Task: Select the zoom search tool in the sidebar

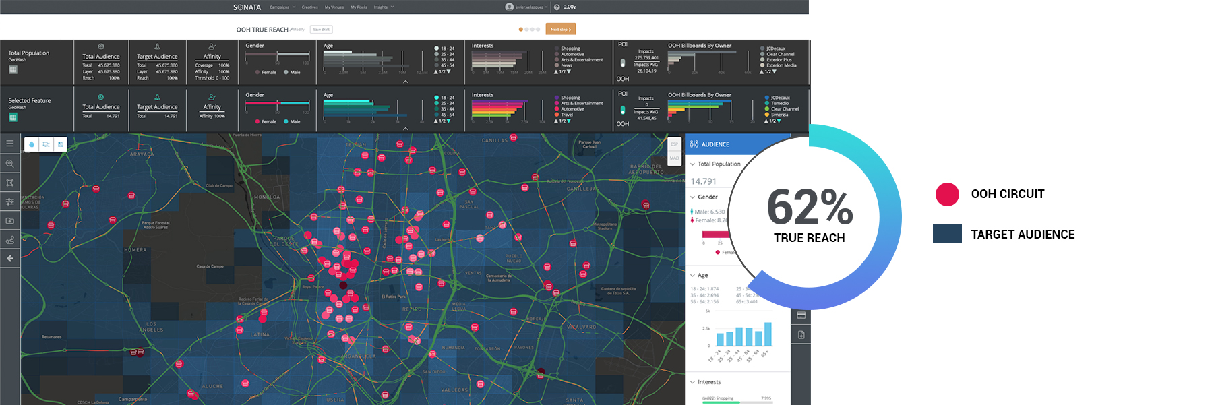Action: coord(10,164)
